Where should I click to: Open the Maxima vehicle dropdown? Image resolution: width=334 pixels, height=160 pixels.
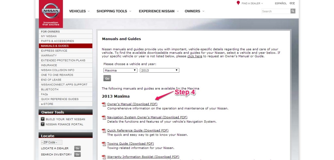(120, 70)
